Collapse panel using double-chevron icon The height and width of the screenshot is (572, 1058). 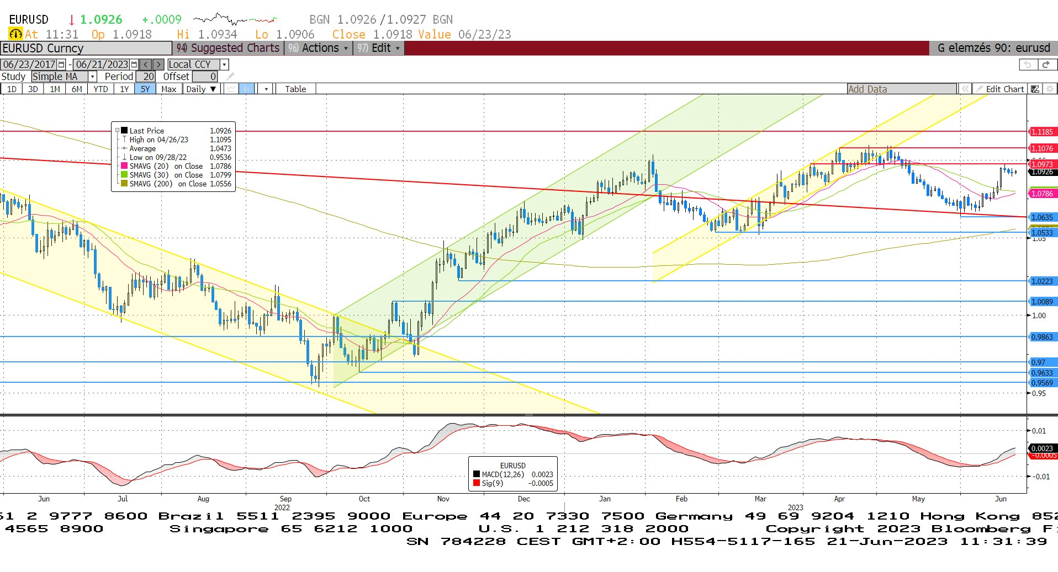(965, 89)
